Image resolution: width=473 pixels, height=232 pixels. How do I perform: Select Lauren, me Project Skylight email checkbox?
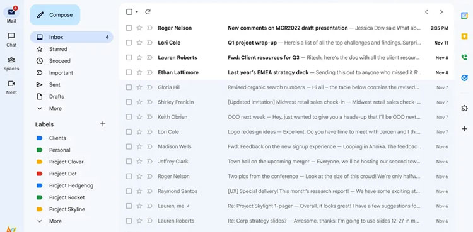pyautogui.click(x=129, y=206)
